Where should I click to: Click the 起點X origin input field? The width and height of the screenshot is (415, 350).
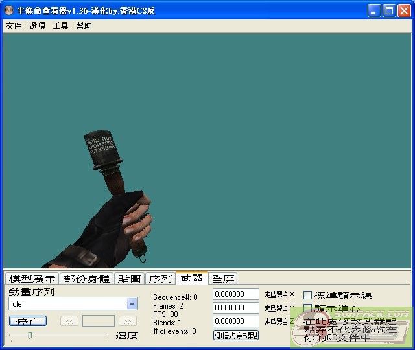pyautogui.click(x=236, y=294)
